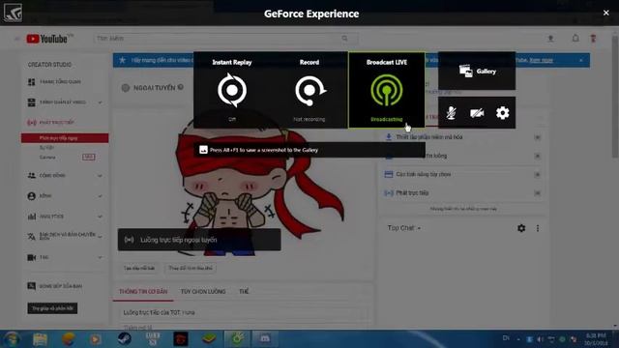
Task: Click the 'Luồng trực tiếp ngoại tuyến' overlay bar
Action: coord(199,240)
